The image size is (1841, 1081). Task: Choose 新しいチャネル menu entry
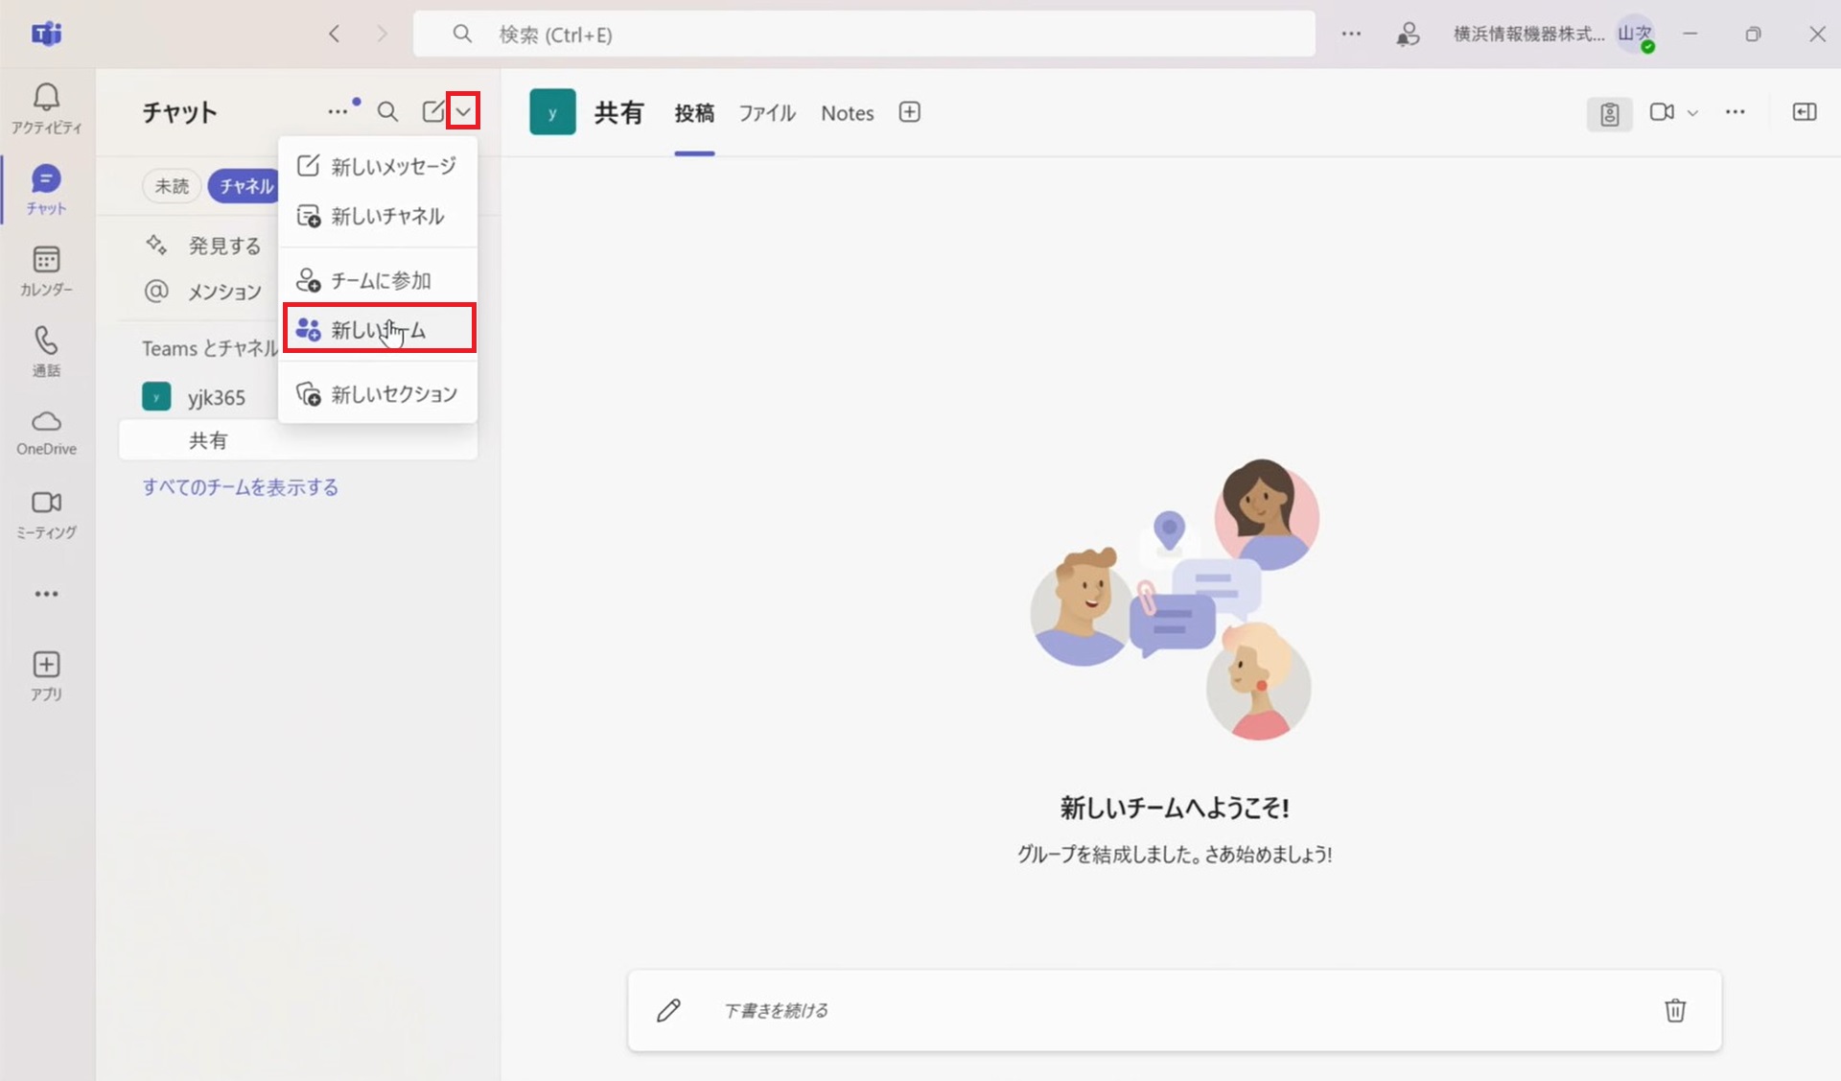click(x=386, y=217)
